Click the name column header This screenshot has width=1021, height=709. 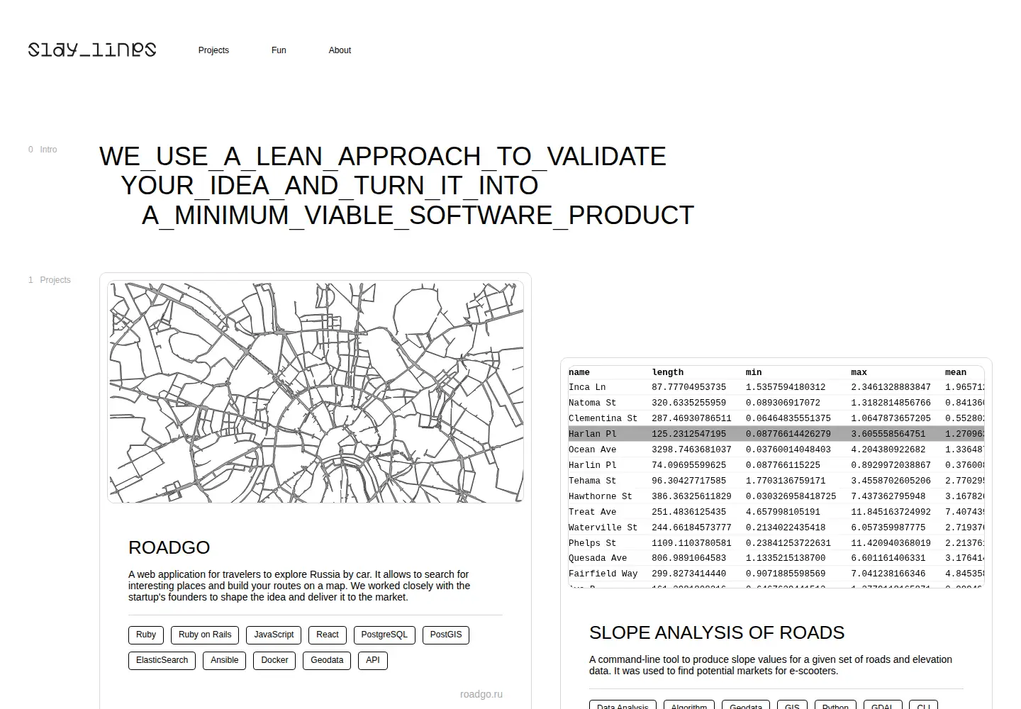579,372
